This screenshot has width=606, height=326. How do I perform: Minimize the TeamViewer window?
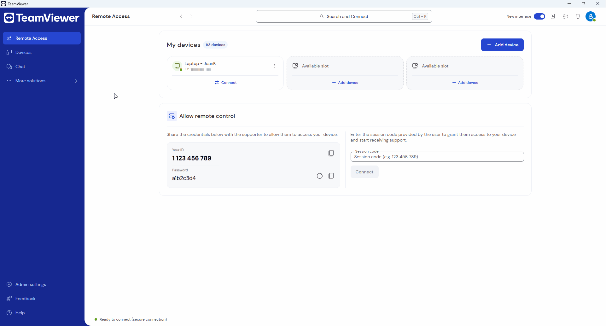click(569, 4)
